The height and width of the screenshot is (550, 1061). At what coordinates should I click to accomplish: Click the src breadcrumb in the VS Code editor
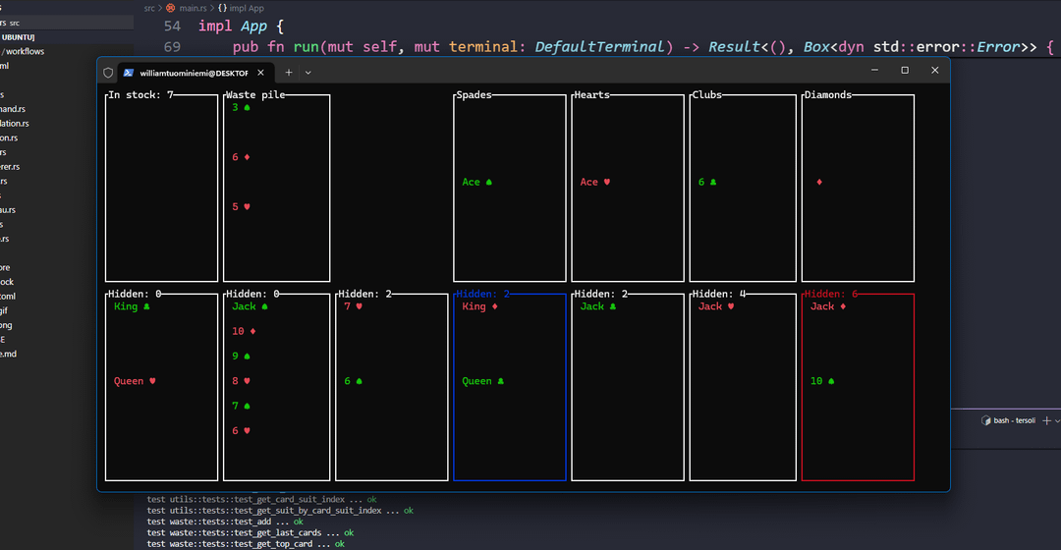(149, 8)
